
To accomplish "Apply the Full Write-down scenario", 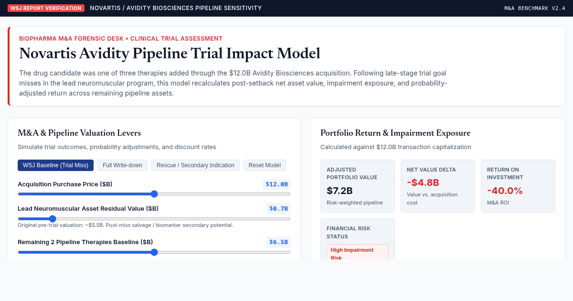I will (122, 165).
